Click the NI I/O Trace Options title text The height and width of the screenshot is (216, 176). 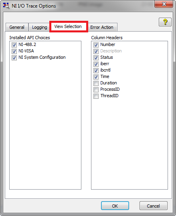pyautogui.click(x=34, y=6)
